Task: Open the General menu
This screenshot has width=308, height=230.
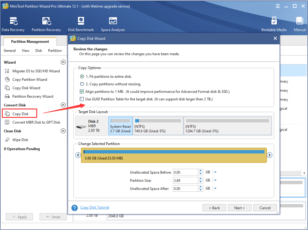Action: tap(10, 51)
